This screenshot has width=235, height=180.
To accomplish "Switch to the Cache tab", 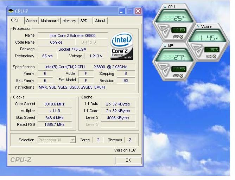I will [31, 21].
